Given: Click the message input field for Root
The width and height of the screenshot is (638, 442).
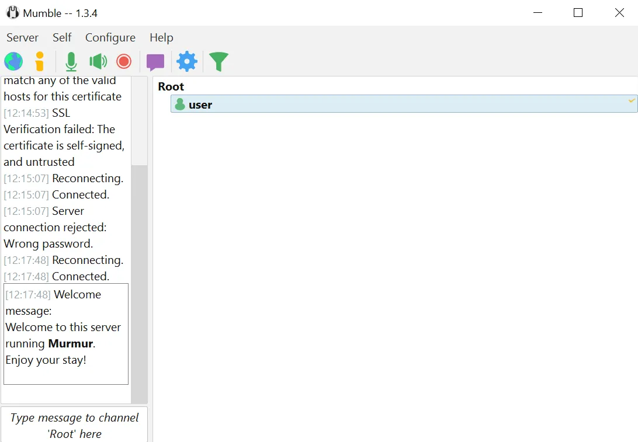Looking at the screenshot, I should point(74,425).
